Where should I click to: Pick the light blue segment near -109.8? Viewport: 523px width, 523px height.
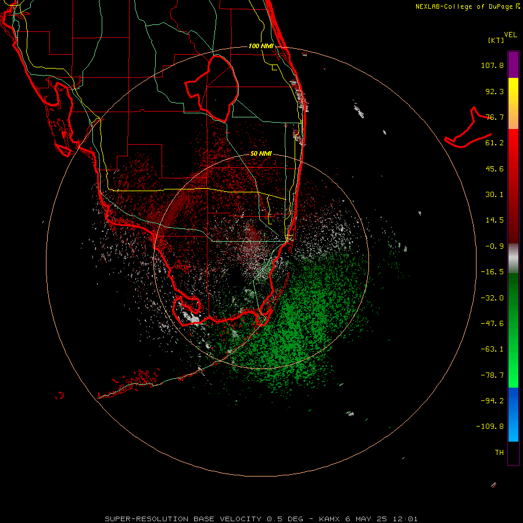coord(513,429)
